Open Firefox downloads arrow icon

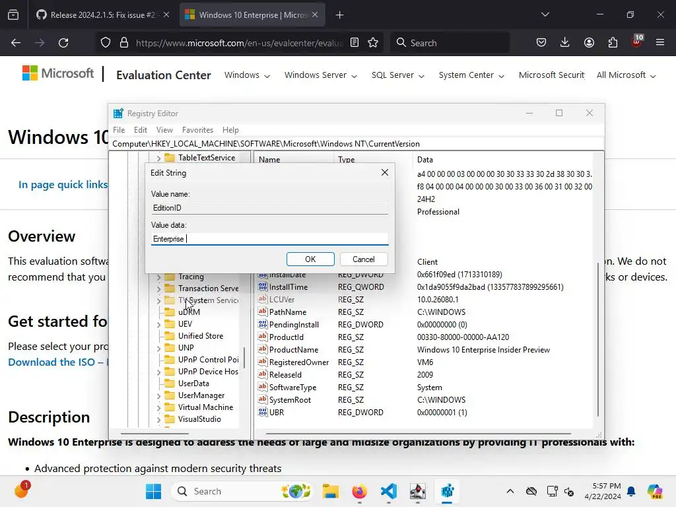click(x=565, y=43)
